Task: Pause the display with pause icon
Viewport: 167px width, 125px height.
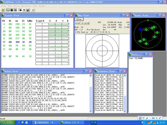Action: point(24,10)
